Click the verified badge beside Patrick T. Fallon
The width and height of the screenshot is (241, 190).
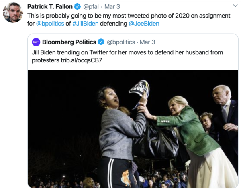pos(78,6)
